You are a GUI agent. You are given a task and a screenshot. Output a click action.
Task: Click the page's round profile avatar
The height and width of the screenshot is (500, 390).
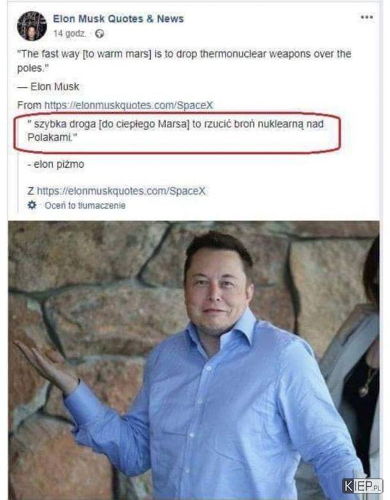pos(31,26)
